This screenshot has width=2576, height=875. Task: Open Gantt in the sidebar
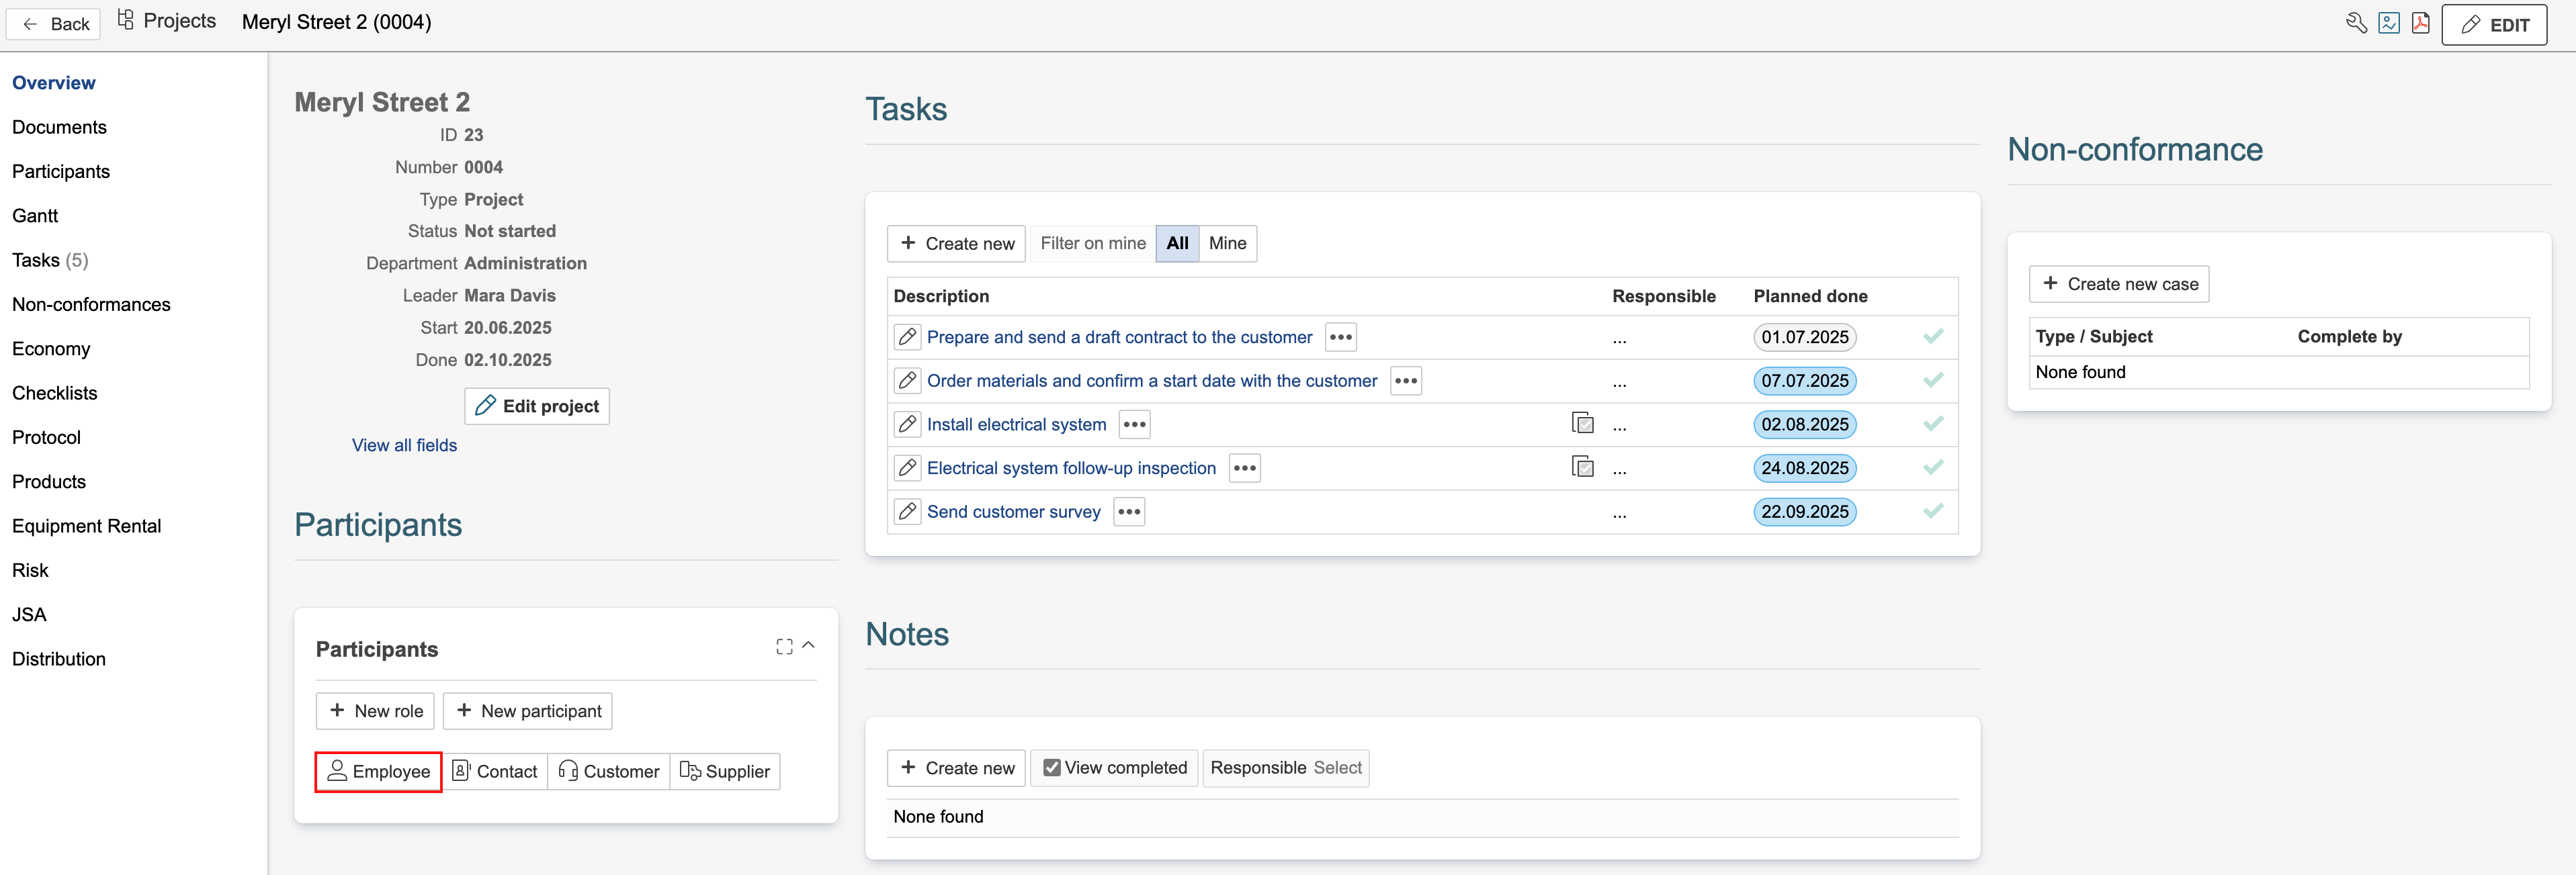pyautogui.click(x=35, y=216)
